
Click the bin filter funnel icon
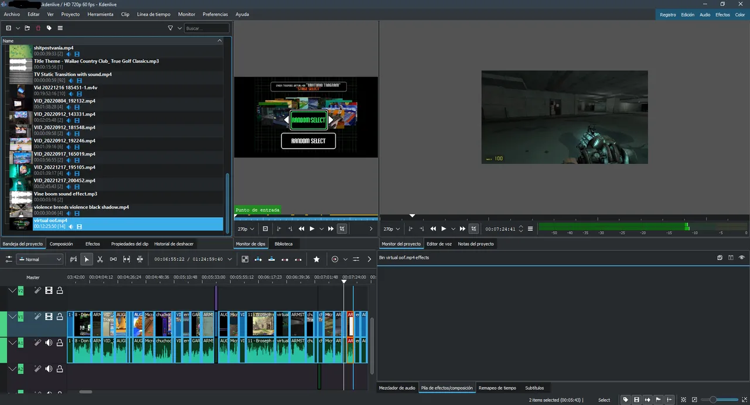coord(171,28)
